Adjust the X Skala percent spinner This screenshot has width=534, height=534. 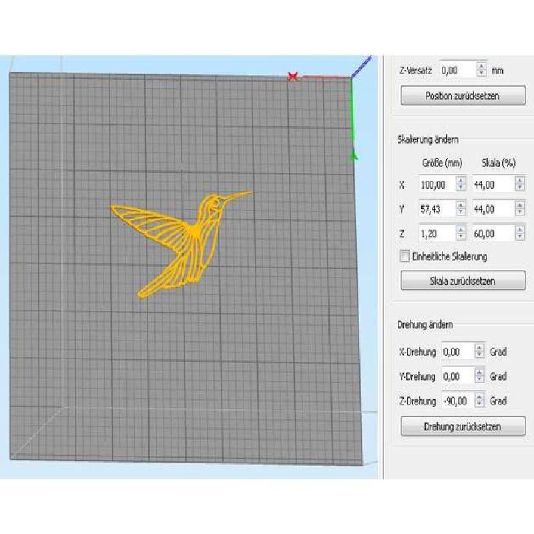(x=519, y=185)
